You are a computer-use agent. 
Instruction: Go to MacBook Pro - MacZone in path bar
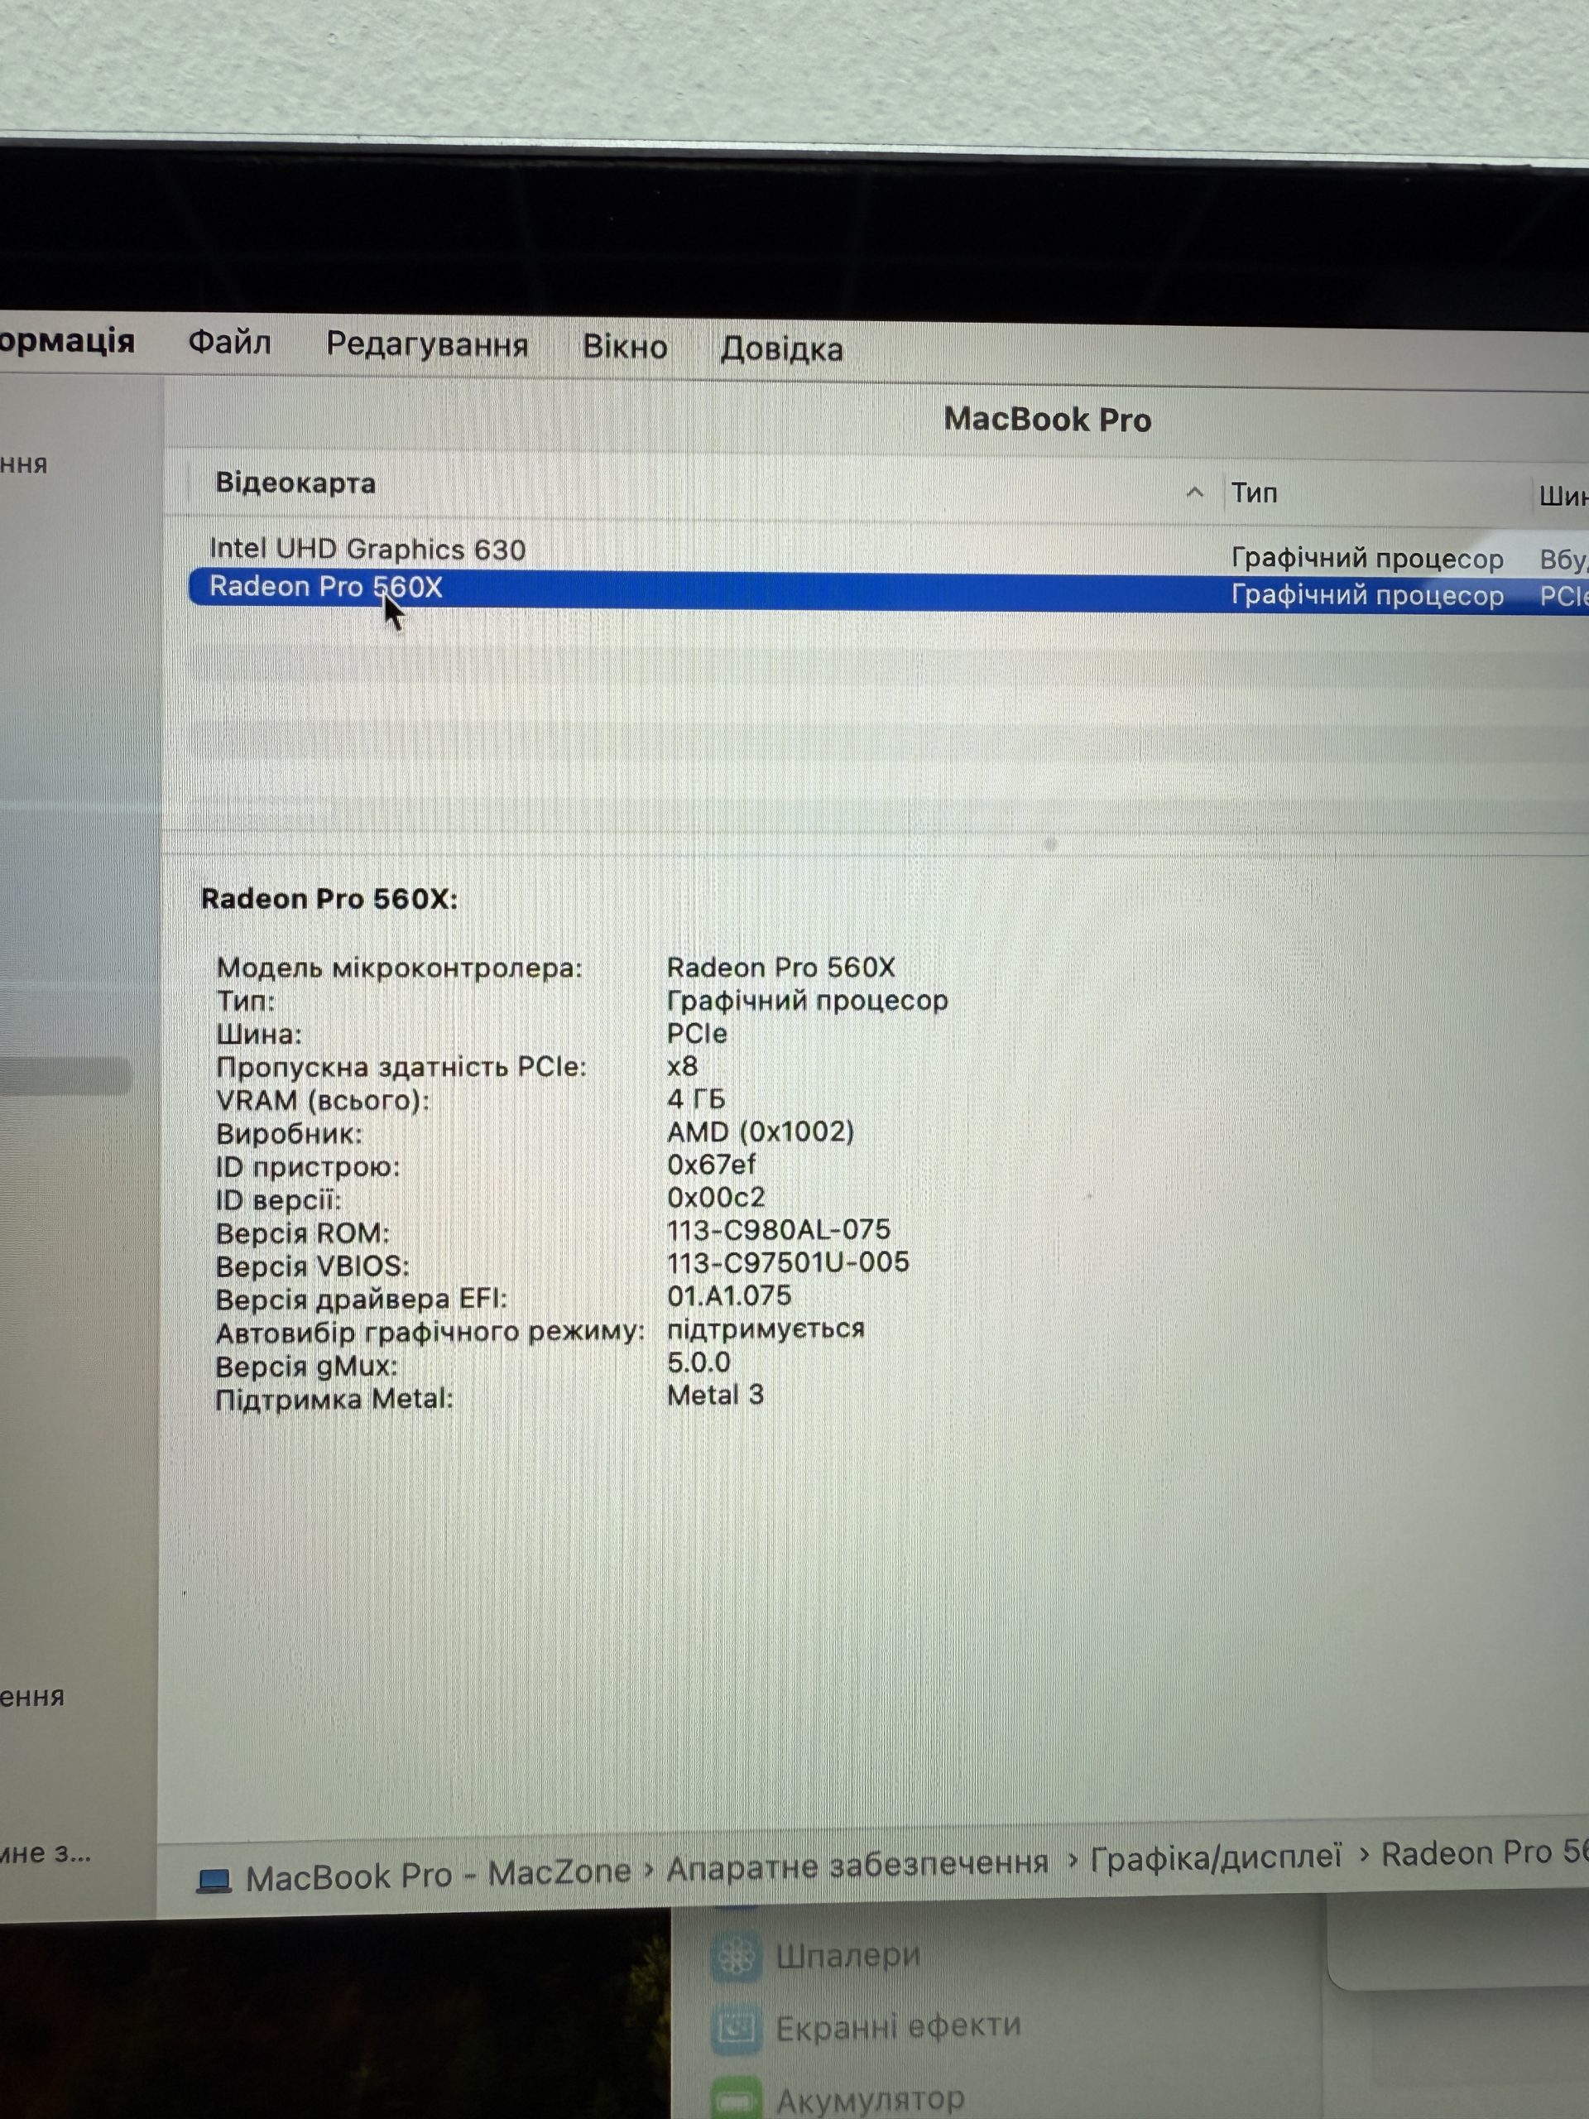(439, 1875)
